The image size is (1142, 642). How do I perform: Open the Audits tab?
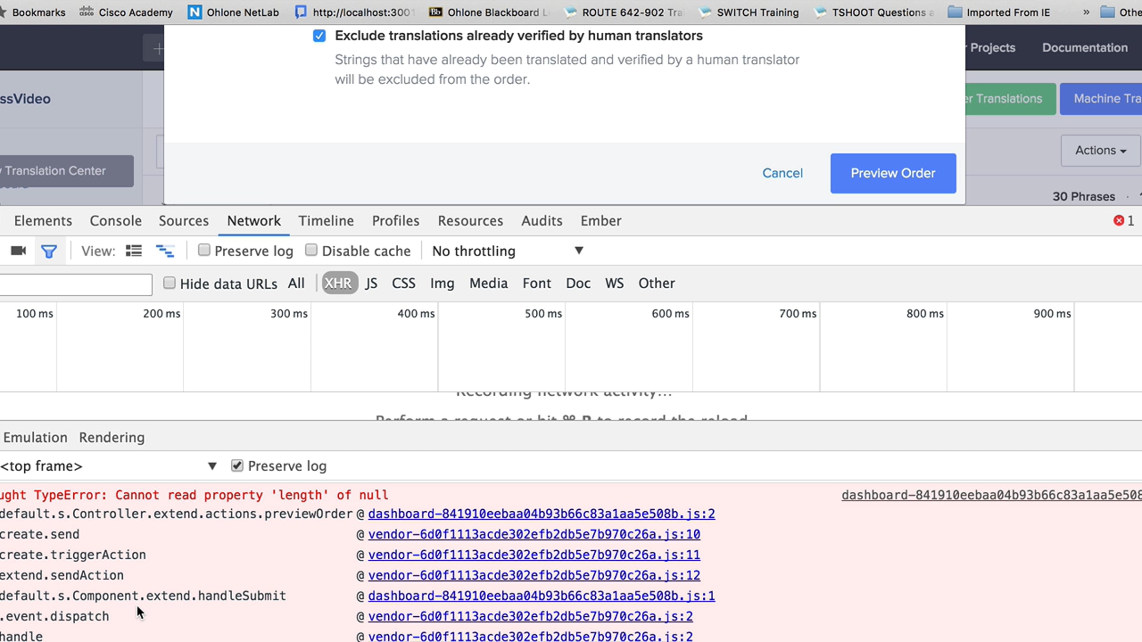(x=541, y=221)
